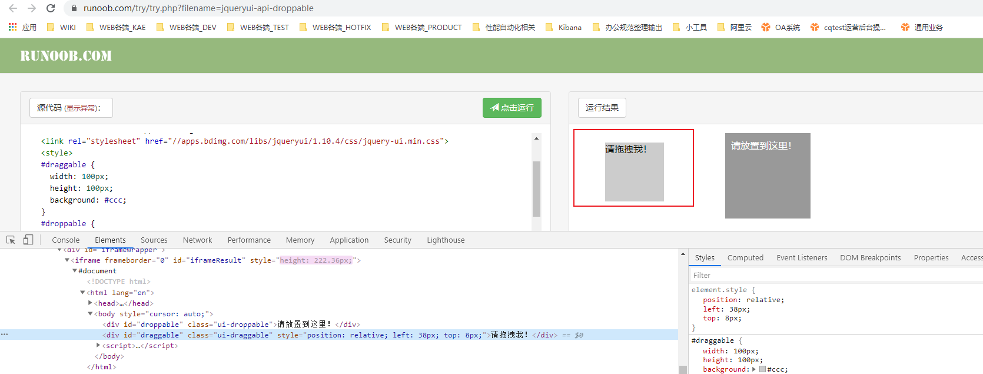Collapse the body element node

click(x=90, y=314)
